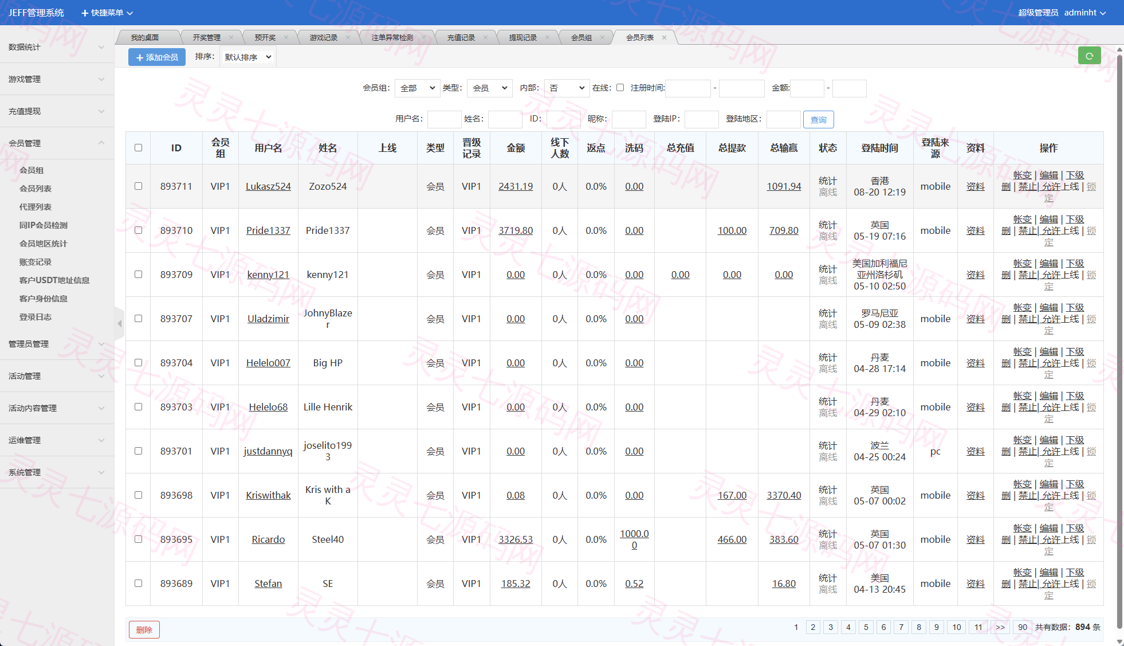The image size is (1124, 646).
Task: Close the 开奖管理 tab with its x
Action: pos(231,38)
